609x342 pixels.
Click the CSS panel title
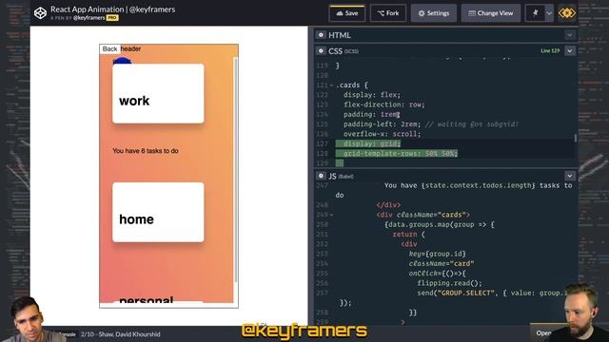pos(335,50)
